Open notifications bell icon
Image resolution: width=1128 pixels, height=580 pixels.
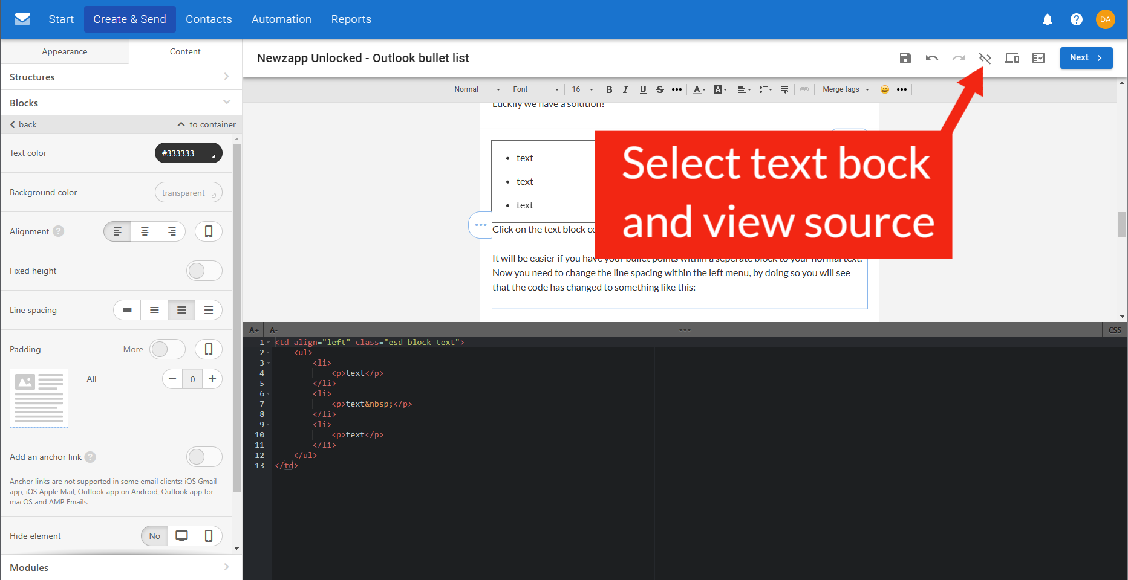(x=1048, y=19)
